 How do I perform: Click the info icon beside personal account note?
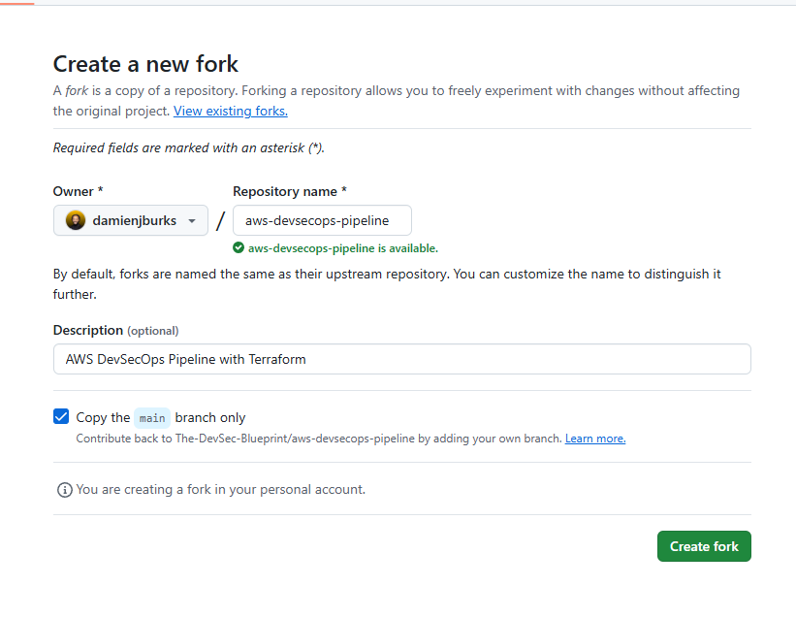pos(65,489)
